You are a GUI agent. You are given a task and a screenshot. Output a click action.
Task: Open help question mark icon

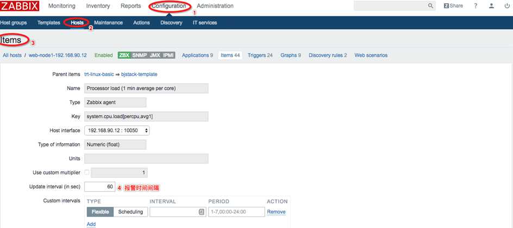pos(476,6)
